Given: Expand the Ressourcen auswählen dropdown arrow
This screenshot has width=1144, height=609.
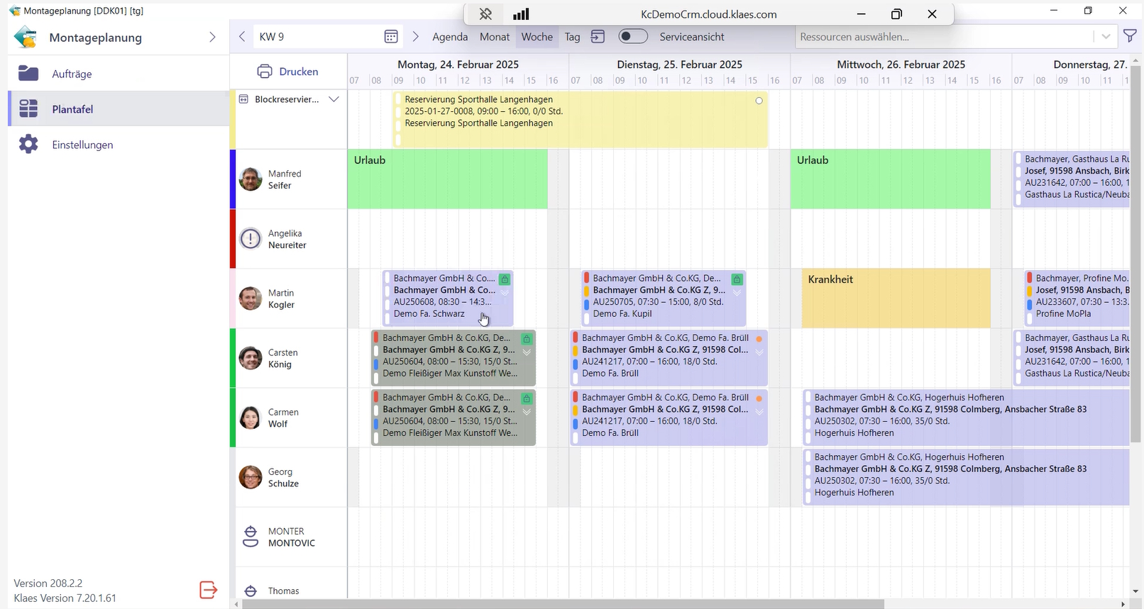Looking at the screenshot, I should pyautogui.click(x=1105, y=37).
